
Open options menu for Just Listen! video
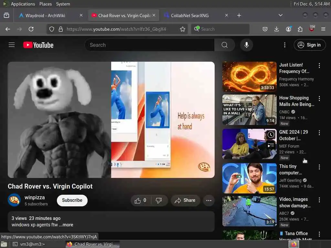click(x=319, y=66)
